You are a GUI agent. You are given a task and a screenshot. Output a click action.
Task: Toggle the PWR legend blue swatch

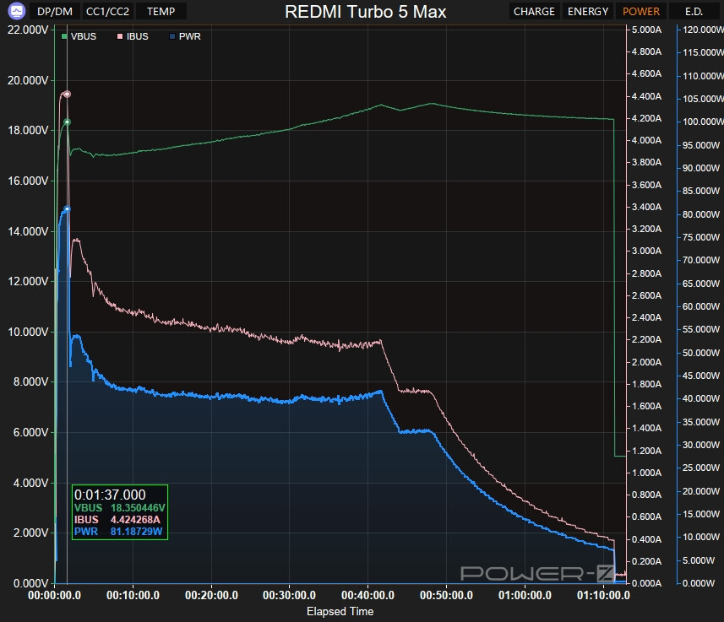point(172,36)
